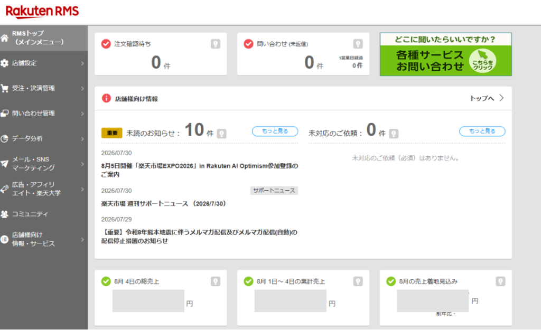The width and height of the screenshot is (541, 330).
Task: Click the 各種サービスお問い合わせ green banner
Action: coord(446,54)
